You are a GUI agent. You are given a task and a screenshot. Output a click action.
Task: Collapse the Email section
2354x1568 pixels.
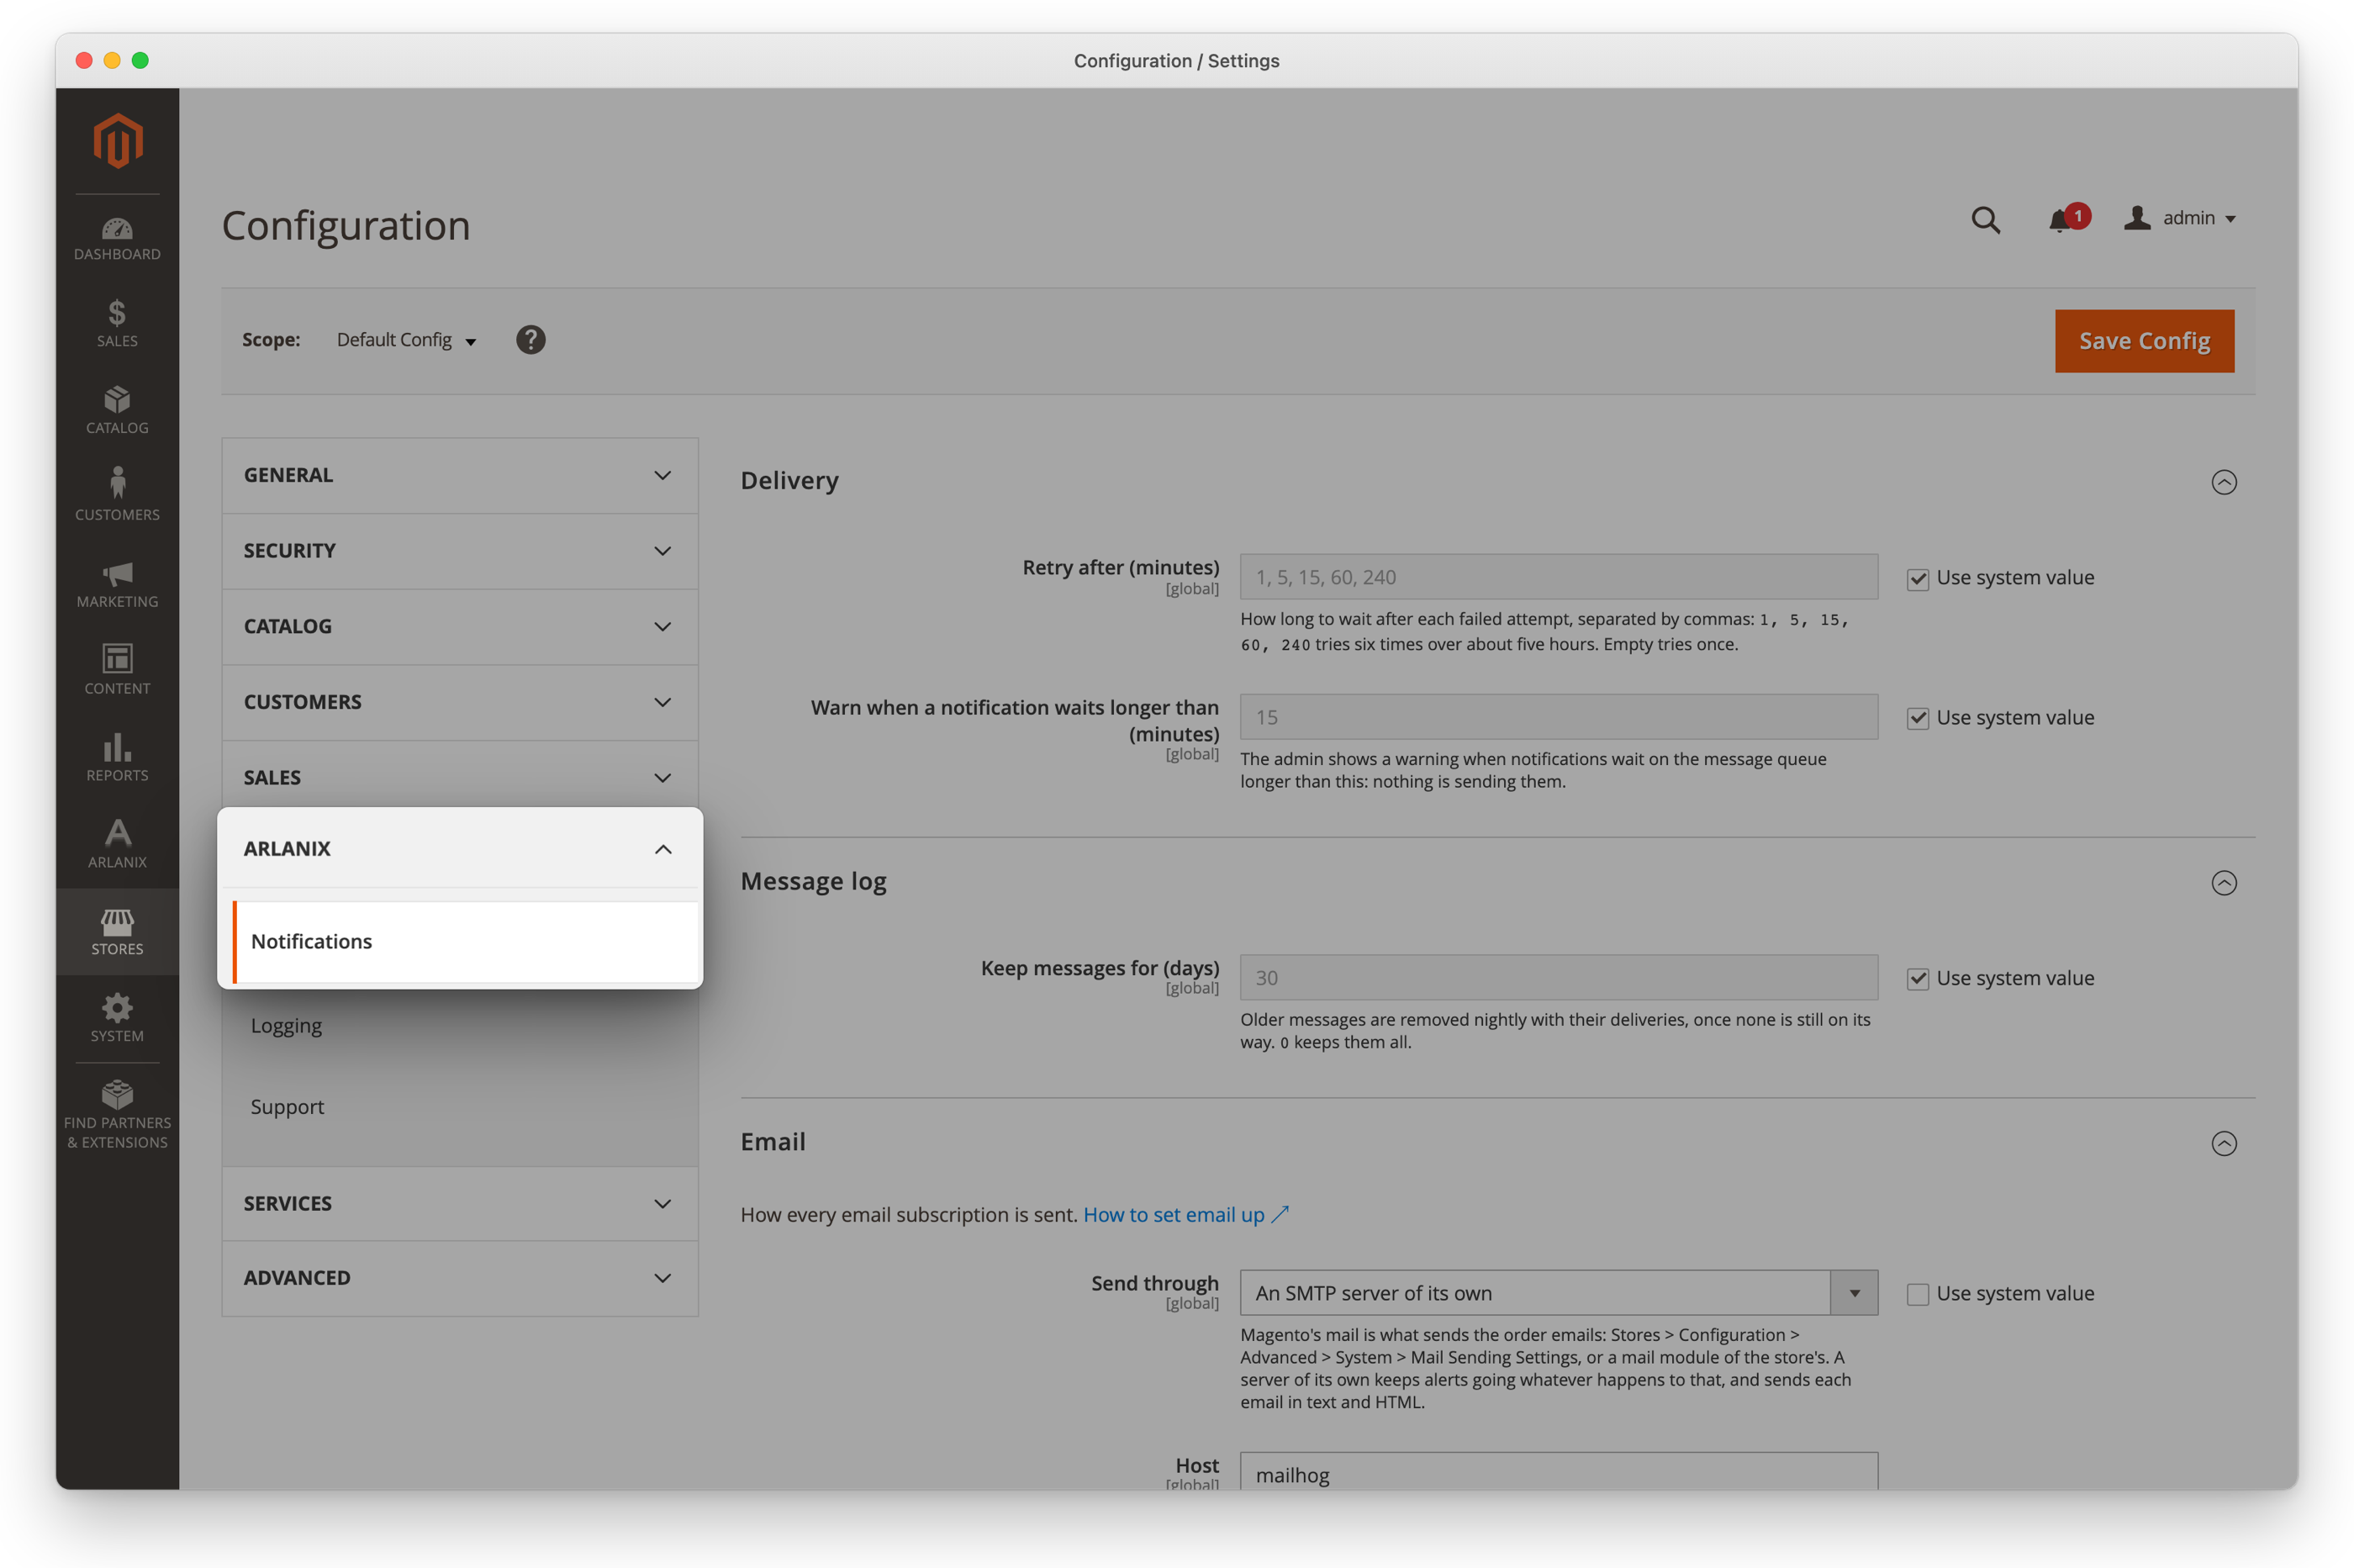[x=2223, y=1143]
